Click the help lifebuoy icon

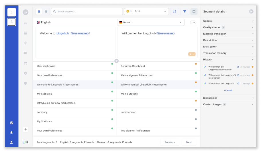(x=11, y=123)
